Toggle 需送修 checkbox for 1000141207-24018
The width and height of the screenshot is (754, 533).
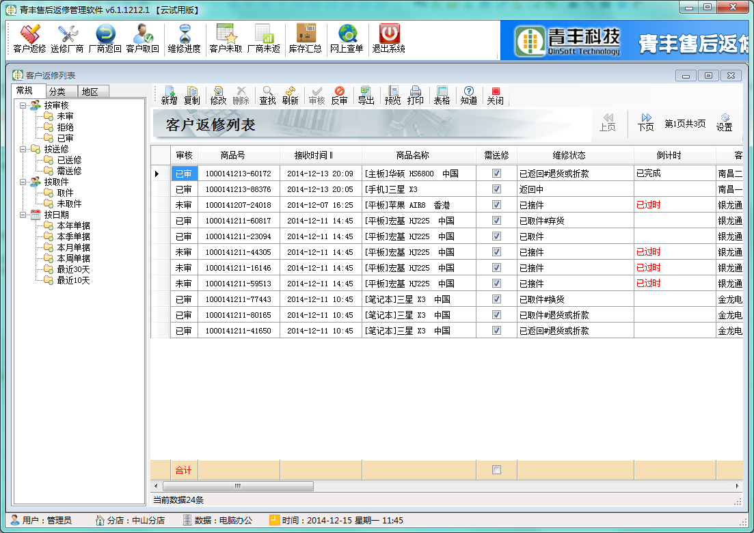[497, 205]
